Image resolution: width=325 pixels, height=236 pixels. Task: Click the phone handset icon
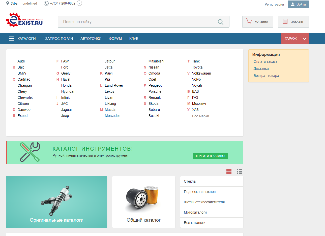point(46,3)
